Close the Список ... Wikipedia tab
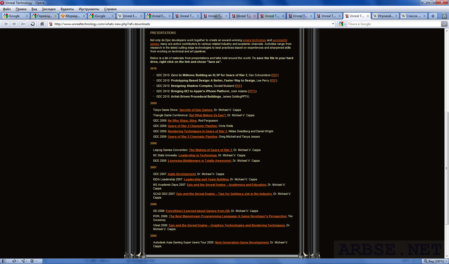 pos(424,16)
